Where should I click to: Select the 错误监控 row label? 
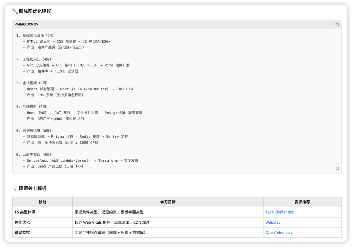coord(22,232)
